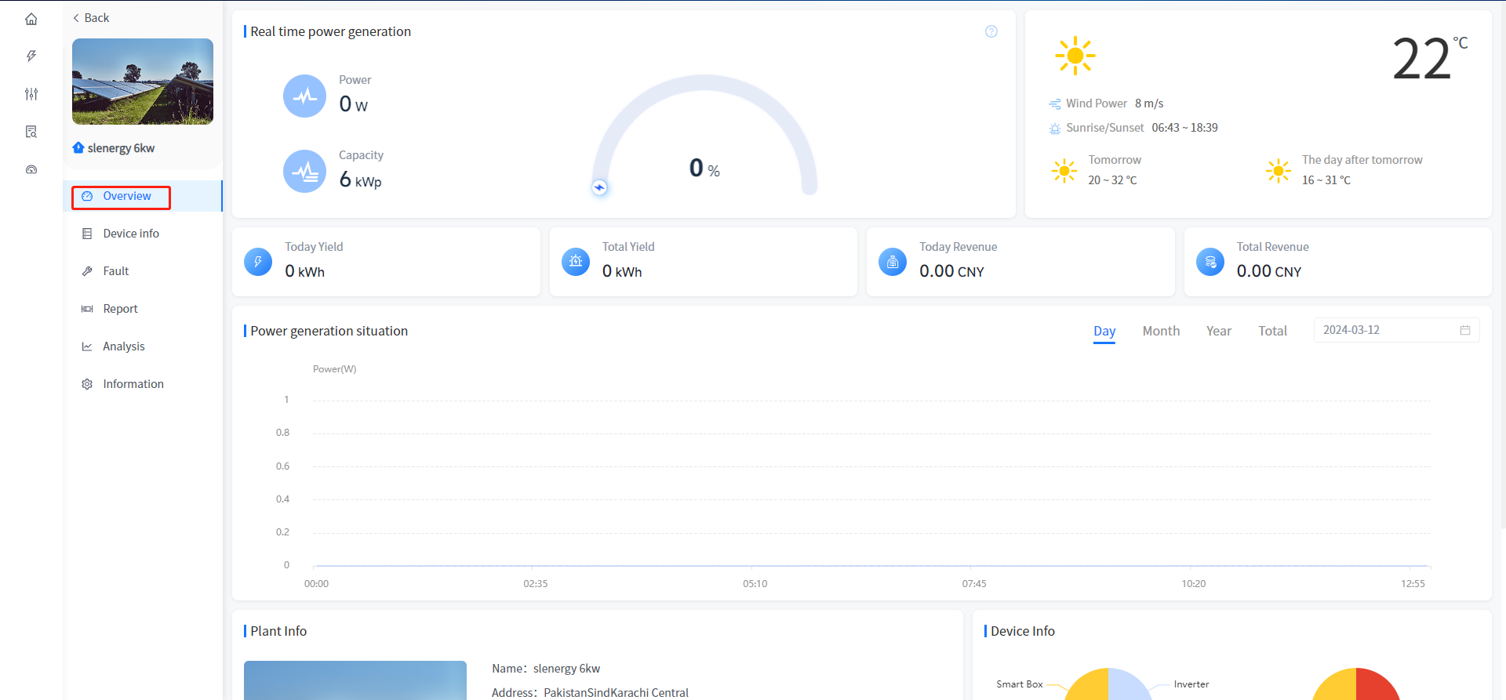Click the solar plant thumbnail image

tap(143, 82)
